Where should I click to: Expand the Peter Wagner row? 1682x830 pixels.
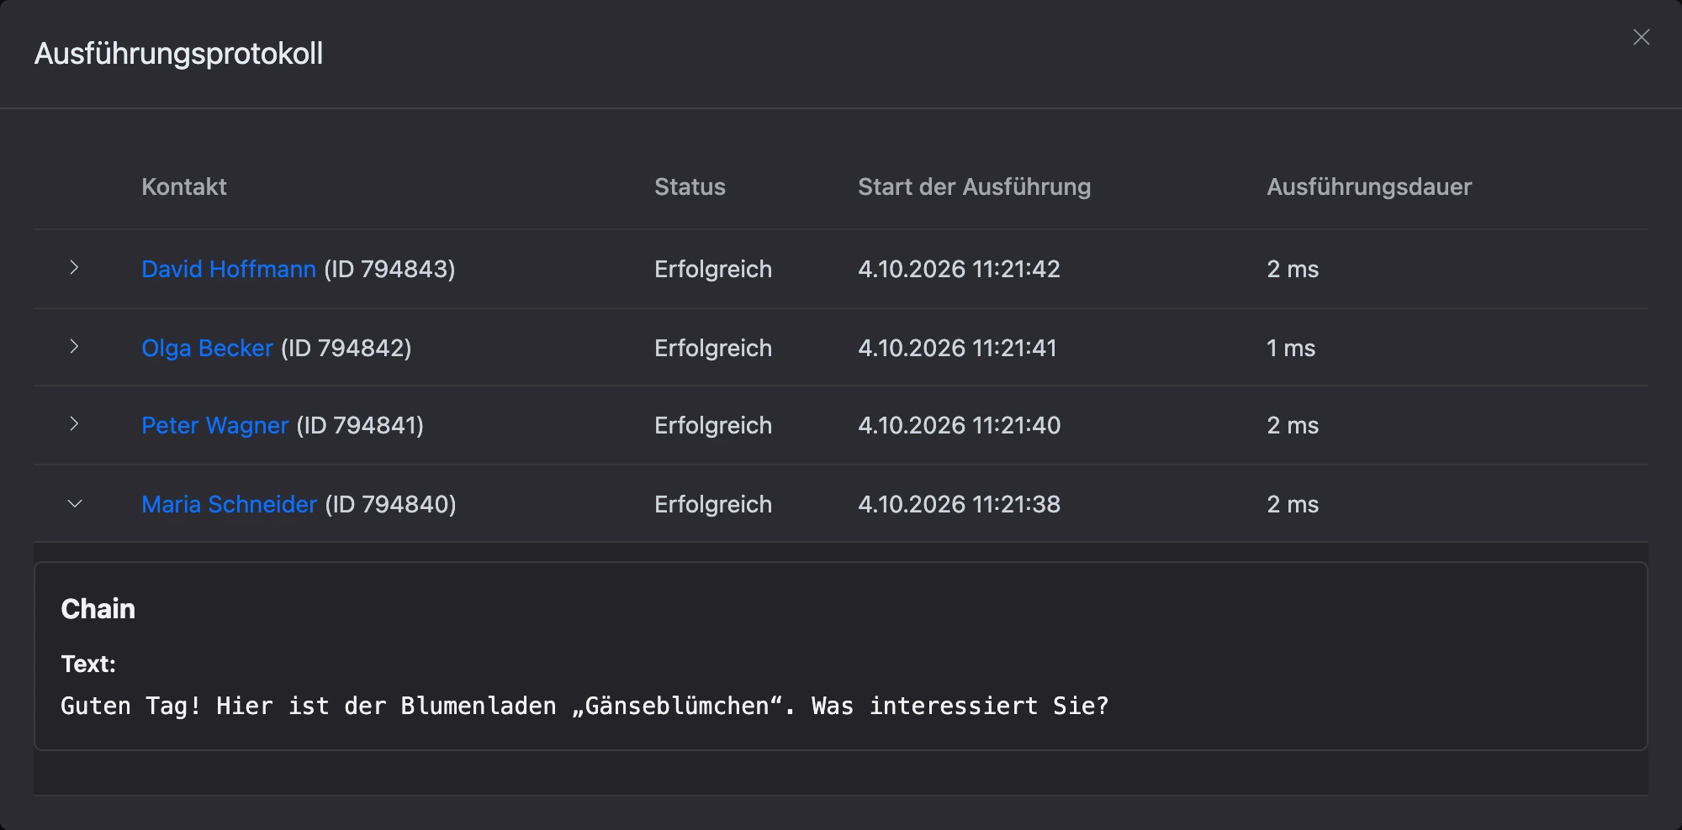pos(74,423)
